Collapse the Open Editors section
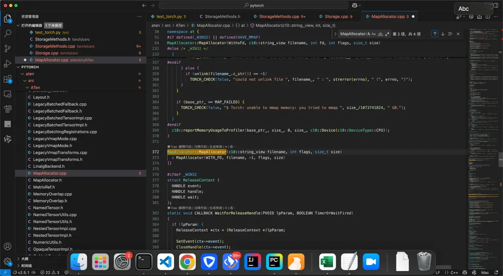The image size is (503, 276). tap(18, 25)
